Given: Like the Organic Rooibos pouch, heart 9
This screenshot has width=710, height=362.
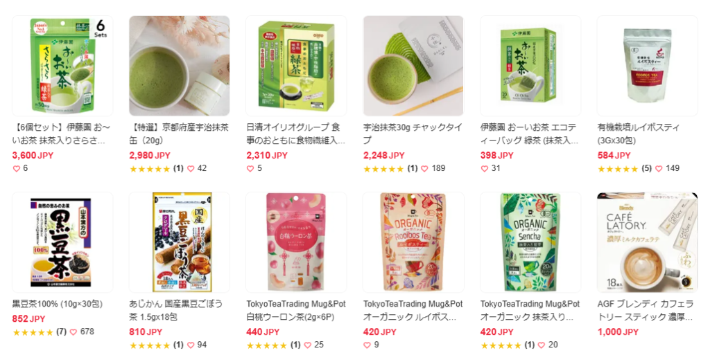Looking at the screenshot, I should point(367,345).
